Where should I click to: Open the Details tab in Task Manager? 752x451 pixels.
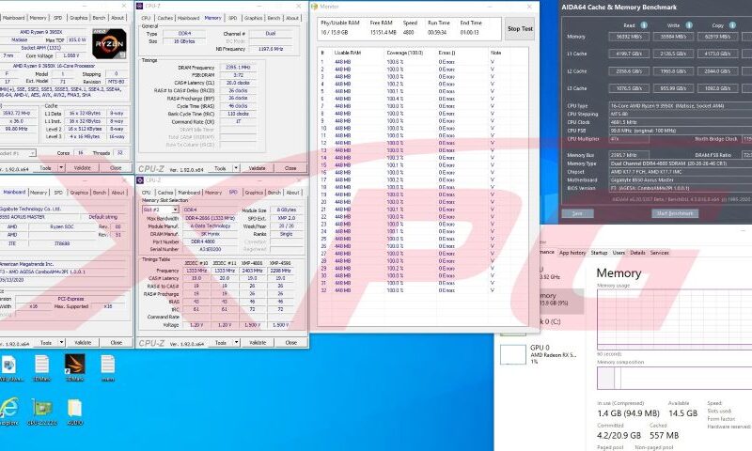coord(637,253)
